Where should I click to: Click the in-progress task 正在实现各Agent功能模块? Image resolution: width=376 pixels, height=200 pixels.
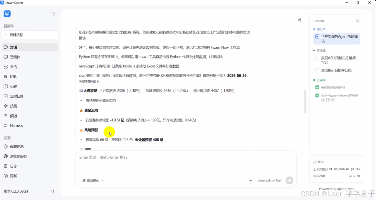pyautogui.click(x=337, y=39)
